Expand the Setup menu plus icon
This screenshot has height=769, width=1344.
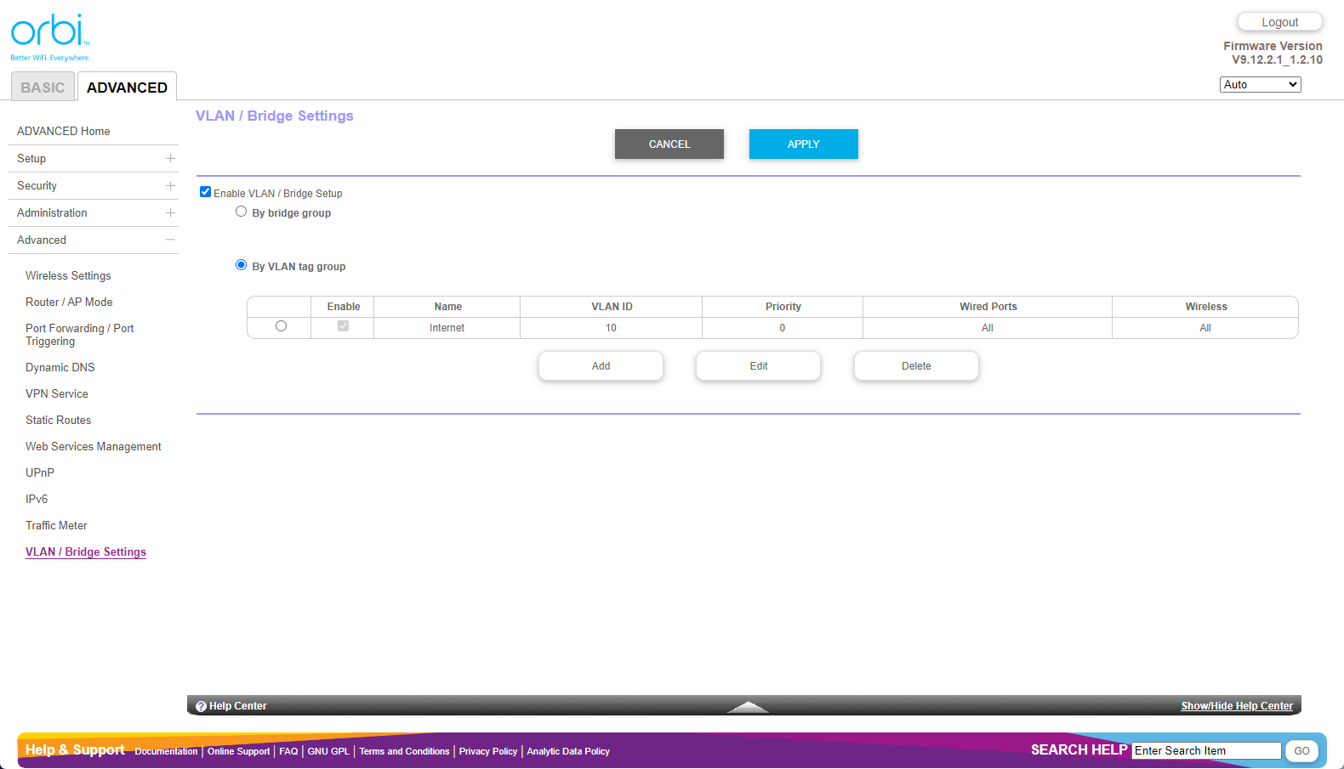pyautogui.click(x=170, y=159)
